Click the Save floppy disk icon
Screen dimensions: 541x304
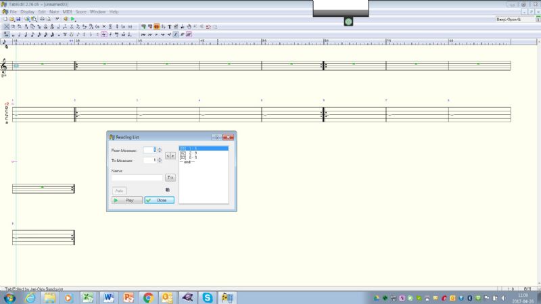coord(17,19)
